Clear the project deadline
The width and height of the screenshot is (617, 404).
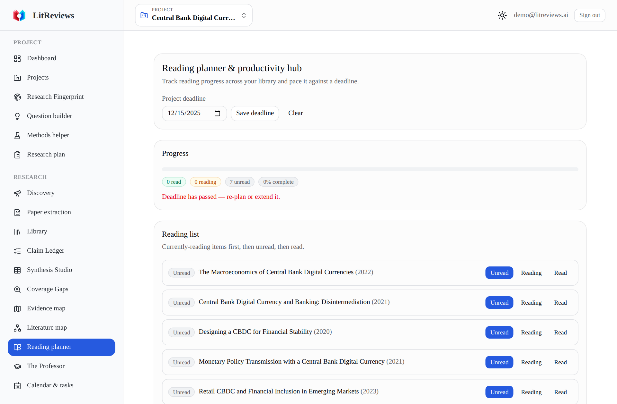point(295,113)
